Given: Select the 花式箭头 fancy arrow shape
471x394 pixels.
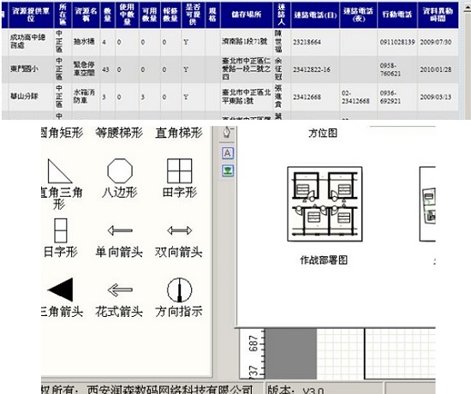Looking at the screenshot, I should tap(120, 290).
